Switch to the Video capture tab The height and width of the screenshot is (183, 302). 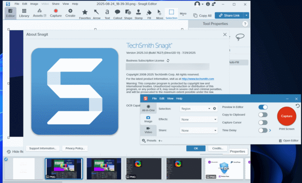point(148,130)
